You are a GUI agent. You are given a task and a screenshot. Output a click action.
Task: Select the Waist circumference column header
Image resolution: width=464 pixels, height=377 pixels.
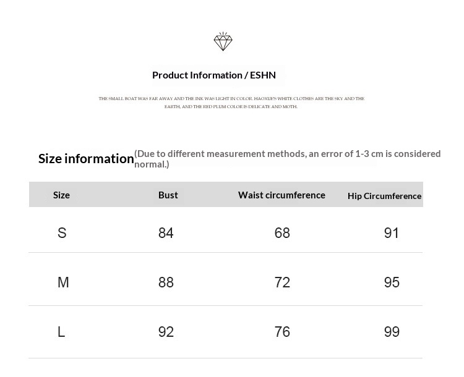[281, 195]
